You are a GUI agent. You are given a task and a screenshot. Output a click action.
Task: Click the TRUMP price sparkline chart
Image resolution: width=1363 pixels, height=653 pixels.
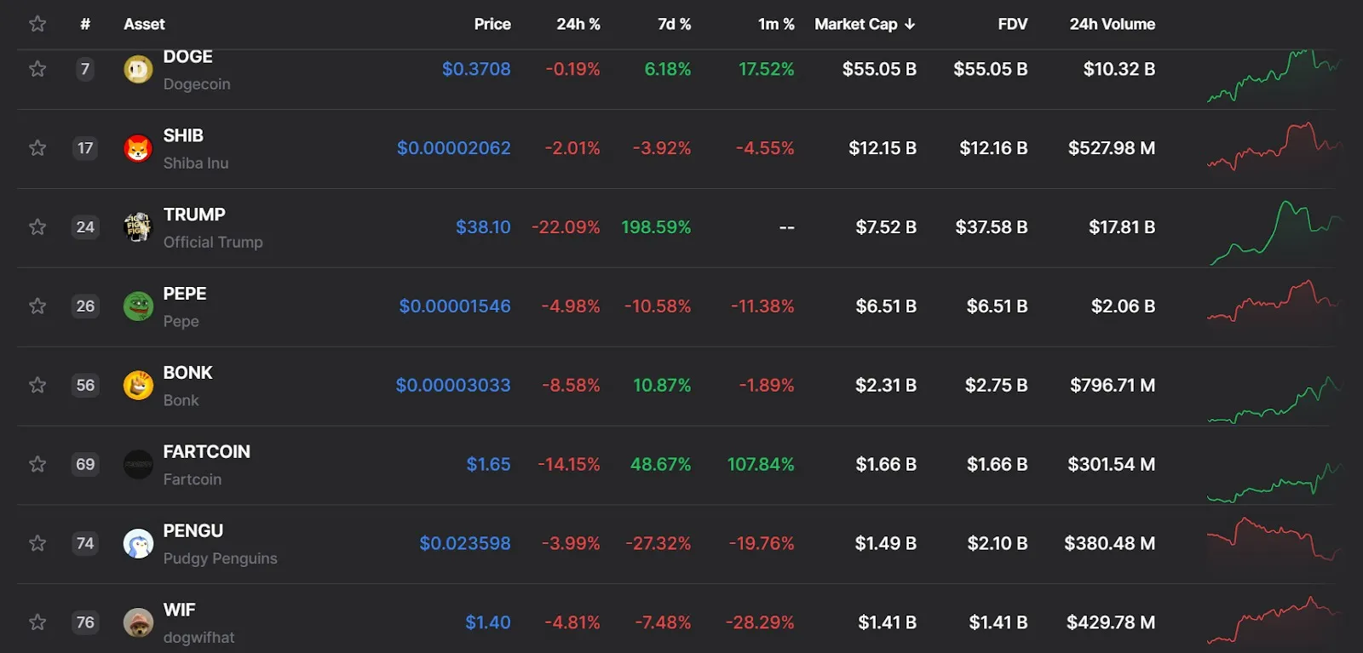tap(1274, 232)
